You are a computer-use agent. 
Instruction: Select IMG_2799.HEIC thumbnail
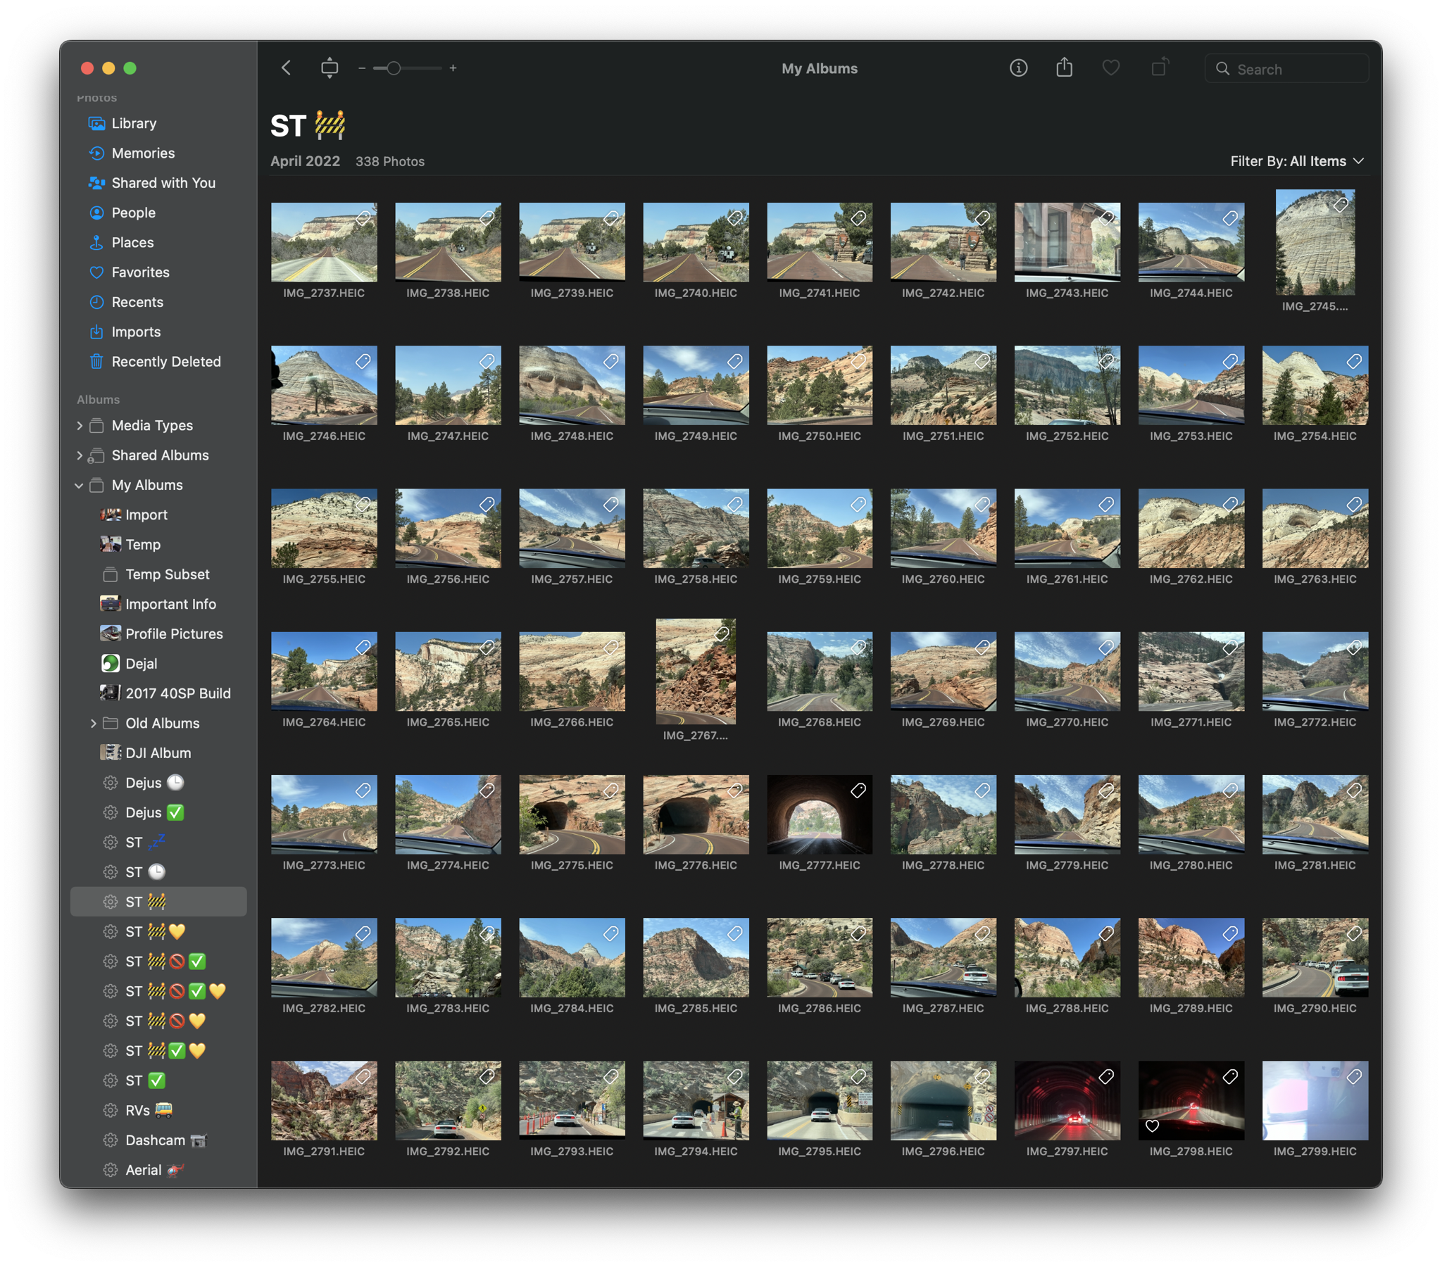point(1315,1099)
